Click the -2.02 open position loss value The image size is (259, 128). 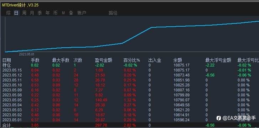pos(99,65)
